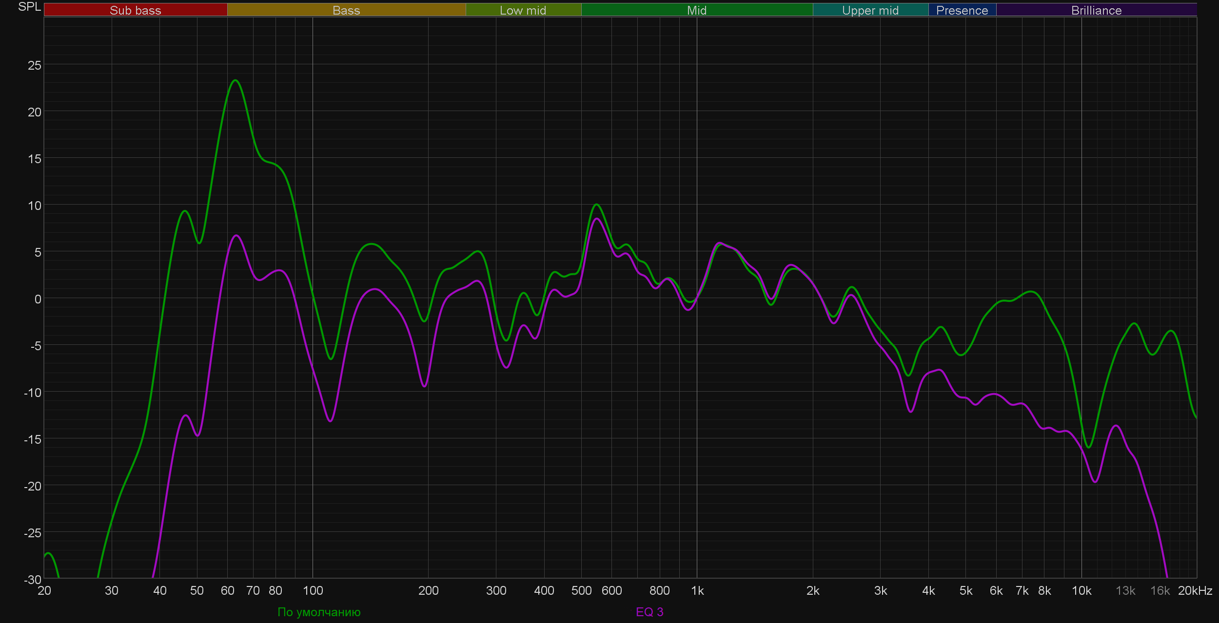Click the Low mid band header
This screenshot has width=1219, height=623.
coord(523,10)
